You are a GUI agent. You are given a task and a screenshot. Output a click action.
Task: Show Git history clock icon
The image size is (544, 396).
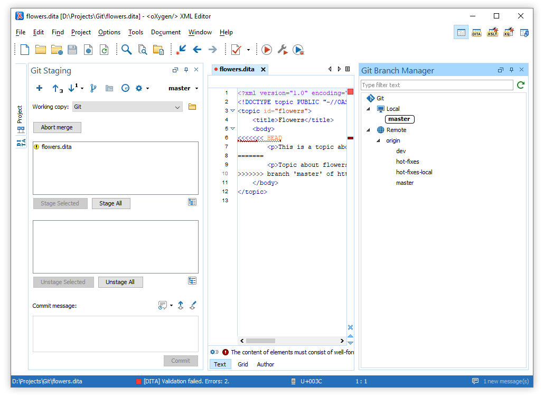click(125, 88)
